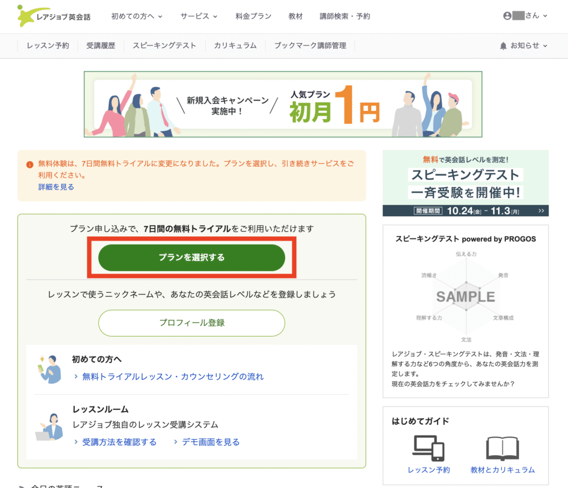Click the お知らせ bell icon
The image size is (568, 488).
(x=503, y=45)
